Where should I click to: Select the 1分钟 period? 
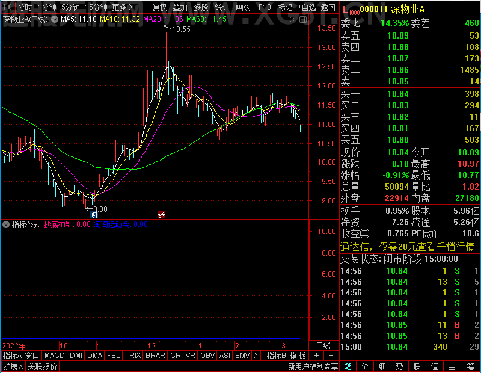47,7
